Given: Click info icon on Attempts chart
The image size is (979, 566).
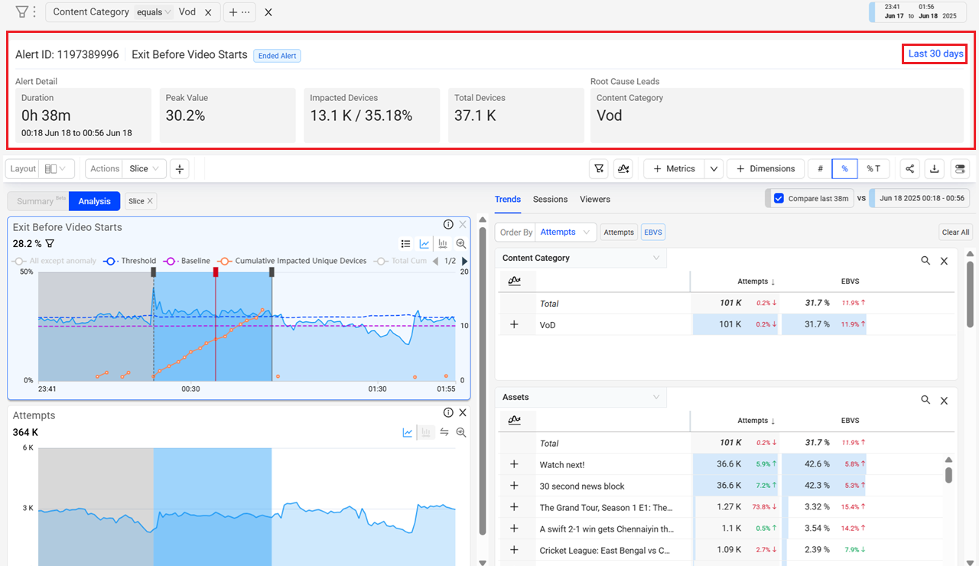Looking at the screenshot, I should point(449,413).
